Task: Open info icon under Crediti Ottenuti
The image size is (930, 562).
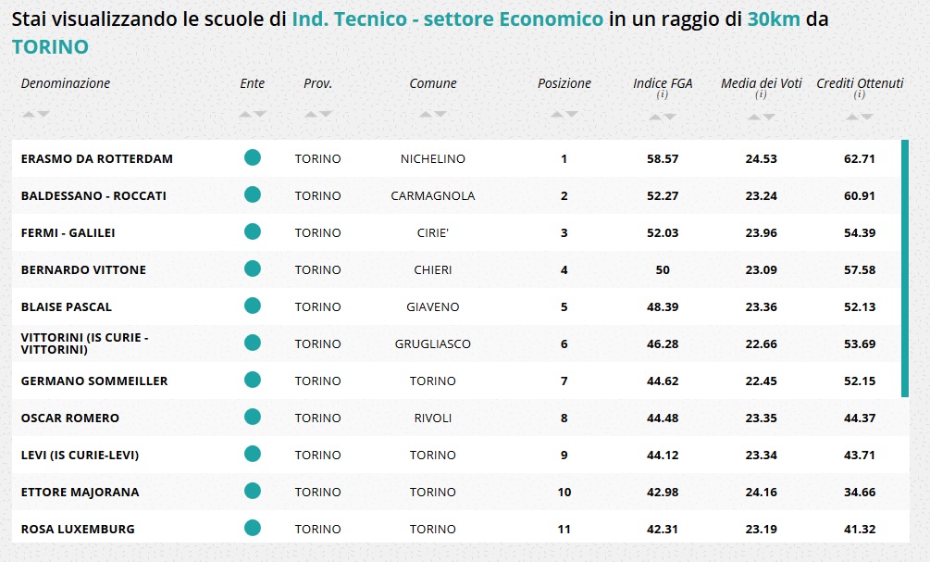Action: coord(859,95)
